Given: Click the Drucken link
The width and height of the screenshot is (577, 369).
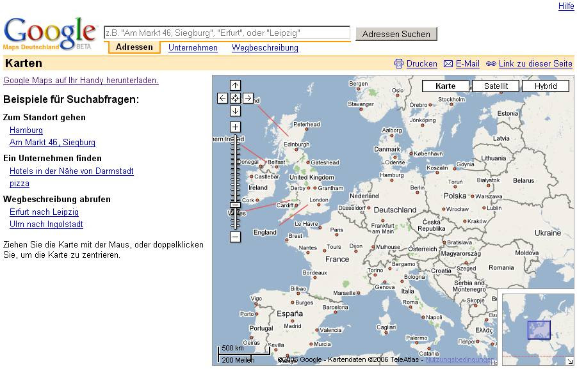Looking at the screenshot, I should coord(422,63).
